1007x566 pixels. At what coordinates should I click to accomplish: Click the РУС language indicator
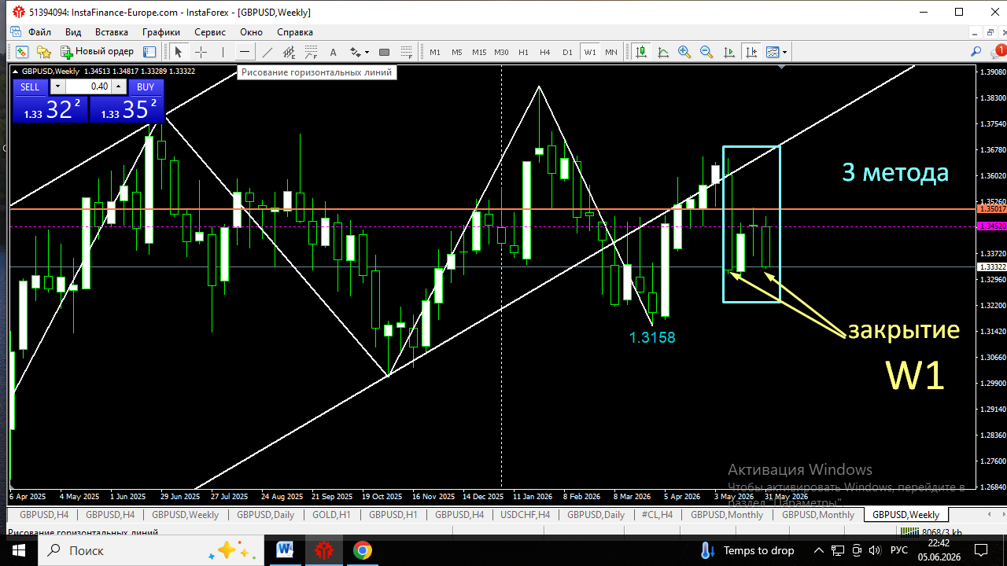pos(899,550)
